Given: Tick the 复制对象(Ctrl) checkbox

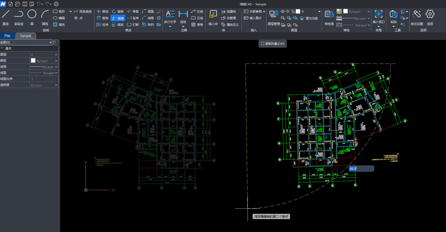Looking at the screenshot, I should (262, 44).
